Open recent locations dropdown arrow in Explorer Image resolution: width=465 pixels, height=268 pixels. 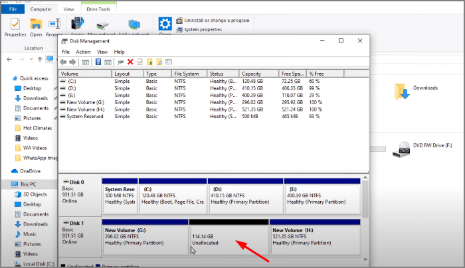(x=29, y=59)
